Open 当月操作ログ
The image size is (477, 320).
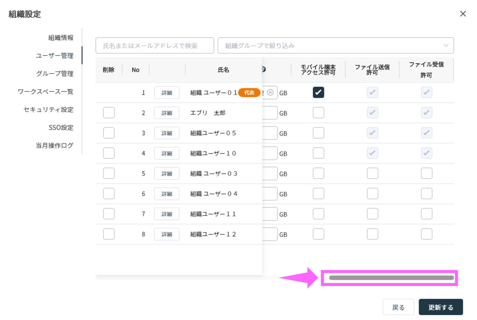[x=54, y=146]
